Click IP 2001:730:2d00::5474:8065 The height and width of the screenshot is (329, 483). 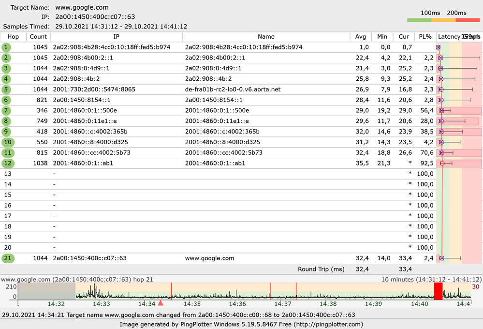(94, 90)
